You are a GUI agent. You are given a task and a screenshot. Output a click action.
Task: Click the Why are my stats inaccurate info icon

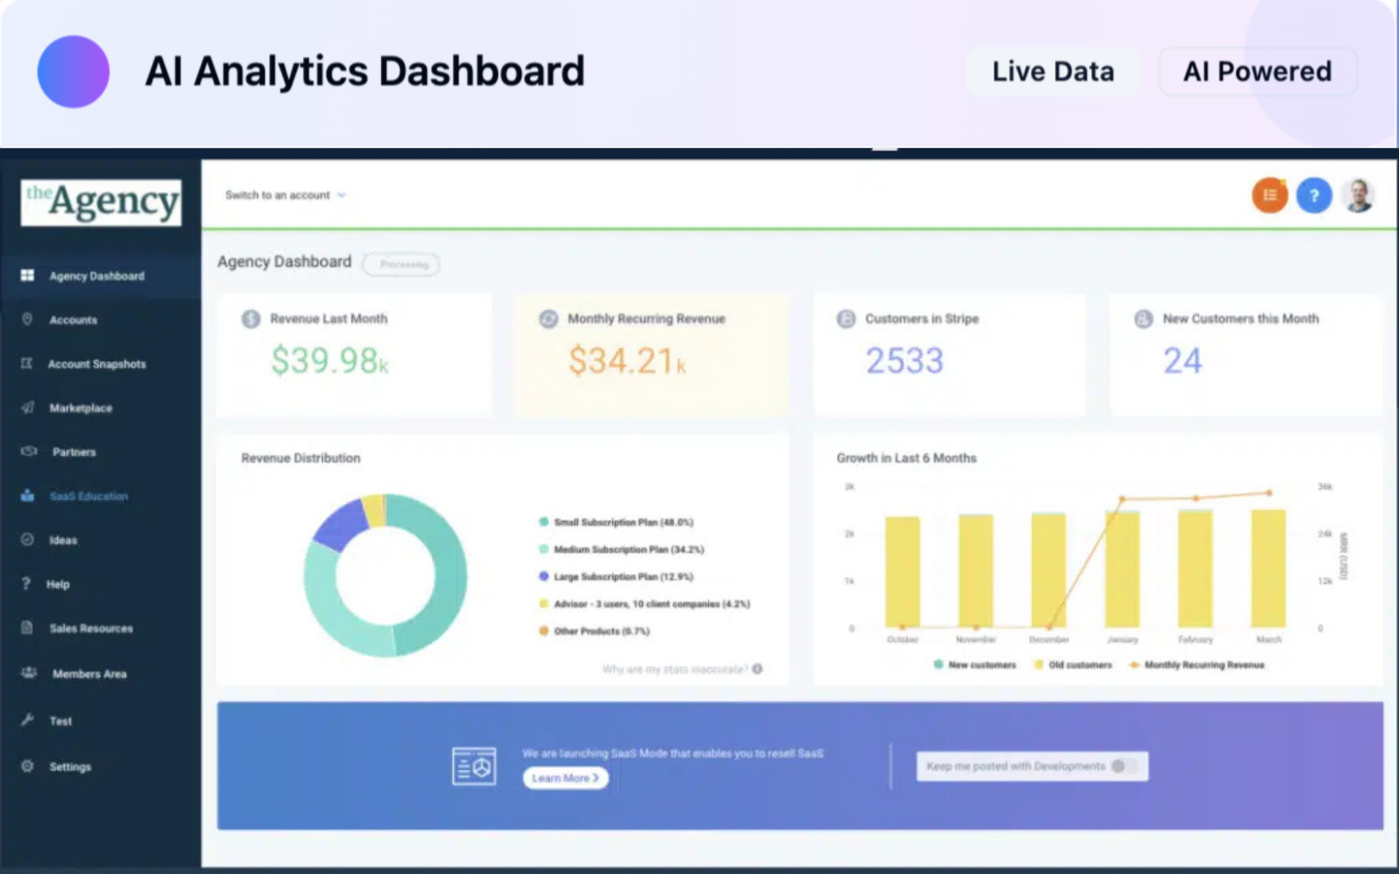[758, 669]
